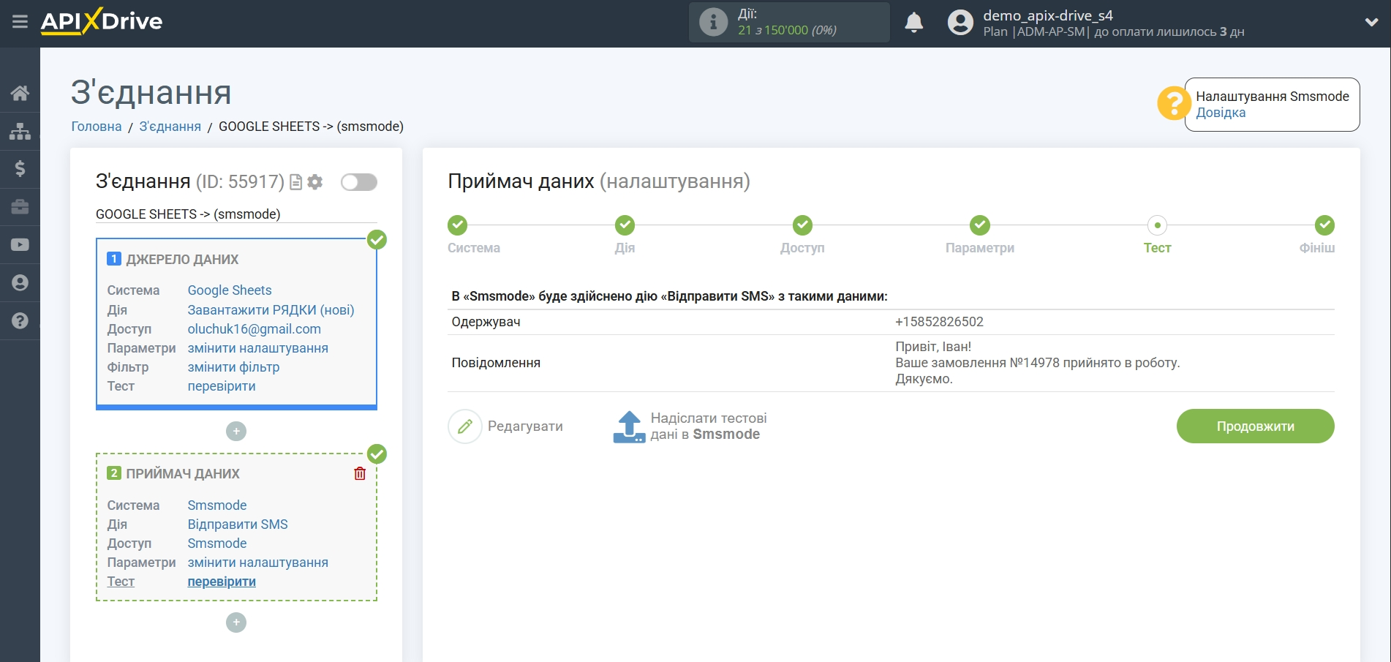Screen dimensions: 1391x662
Task: Click the Дії usage info indicator
Action: coord(788,23)
